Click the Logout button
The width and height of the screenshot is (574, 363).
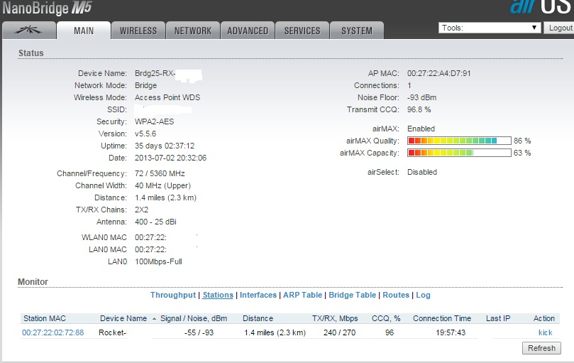click(559, 28)
